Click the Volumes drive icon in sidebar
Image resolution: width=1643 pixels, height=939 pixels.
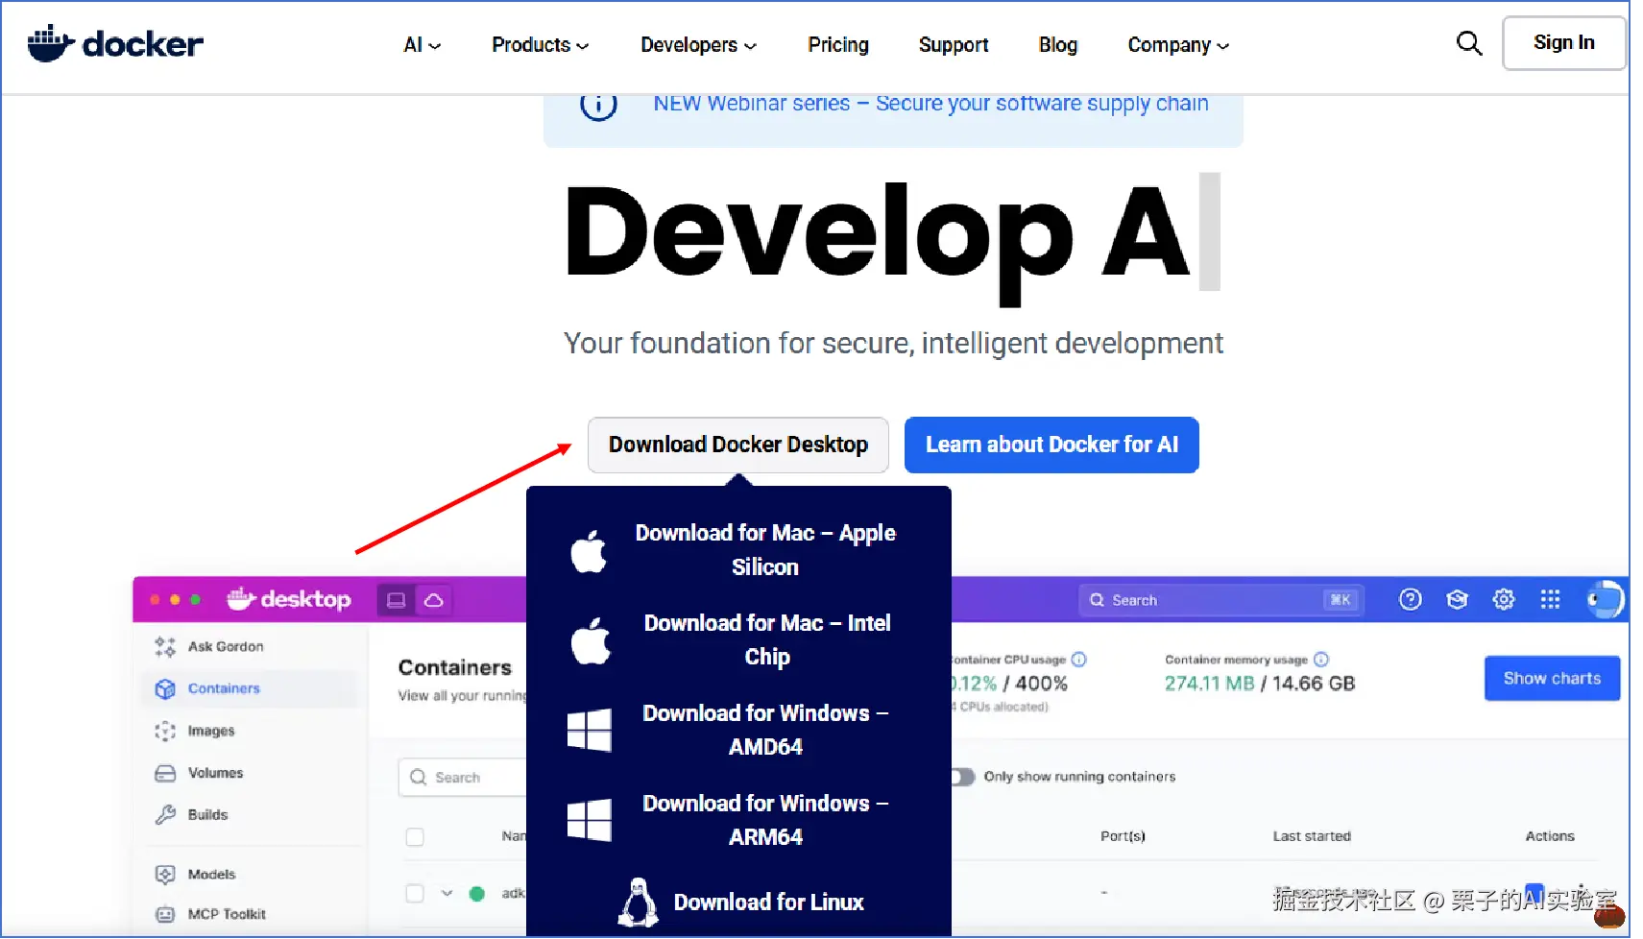click(165, 773)
